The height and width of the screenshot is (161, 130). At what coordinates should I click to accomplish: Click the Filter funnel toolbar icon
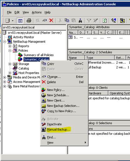click(x=89, y=21)
